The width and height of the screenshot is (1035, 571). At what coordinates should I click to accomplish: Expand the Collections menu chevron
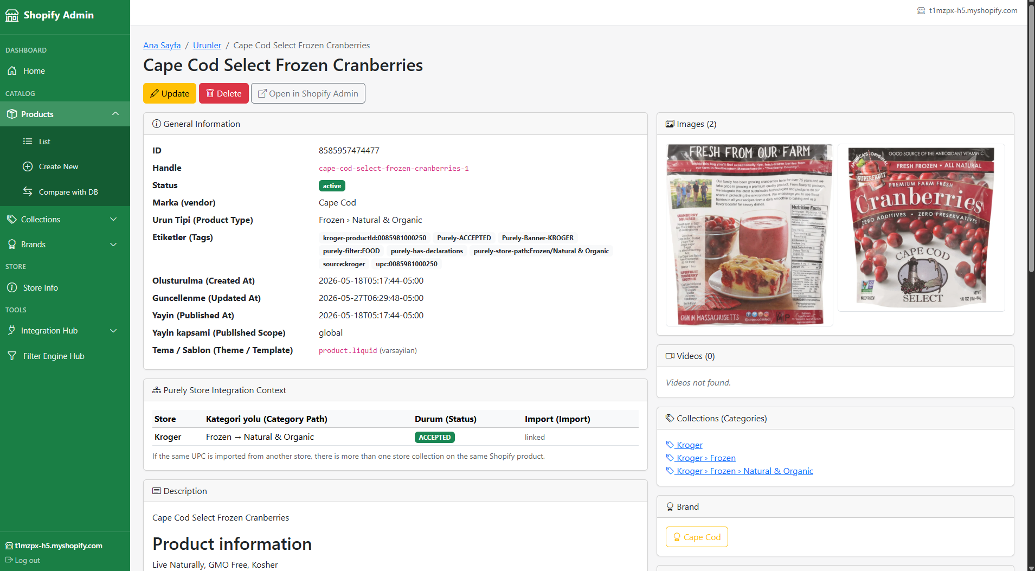tap(113, 219)
